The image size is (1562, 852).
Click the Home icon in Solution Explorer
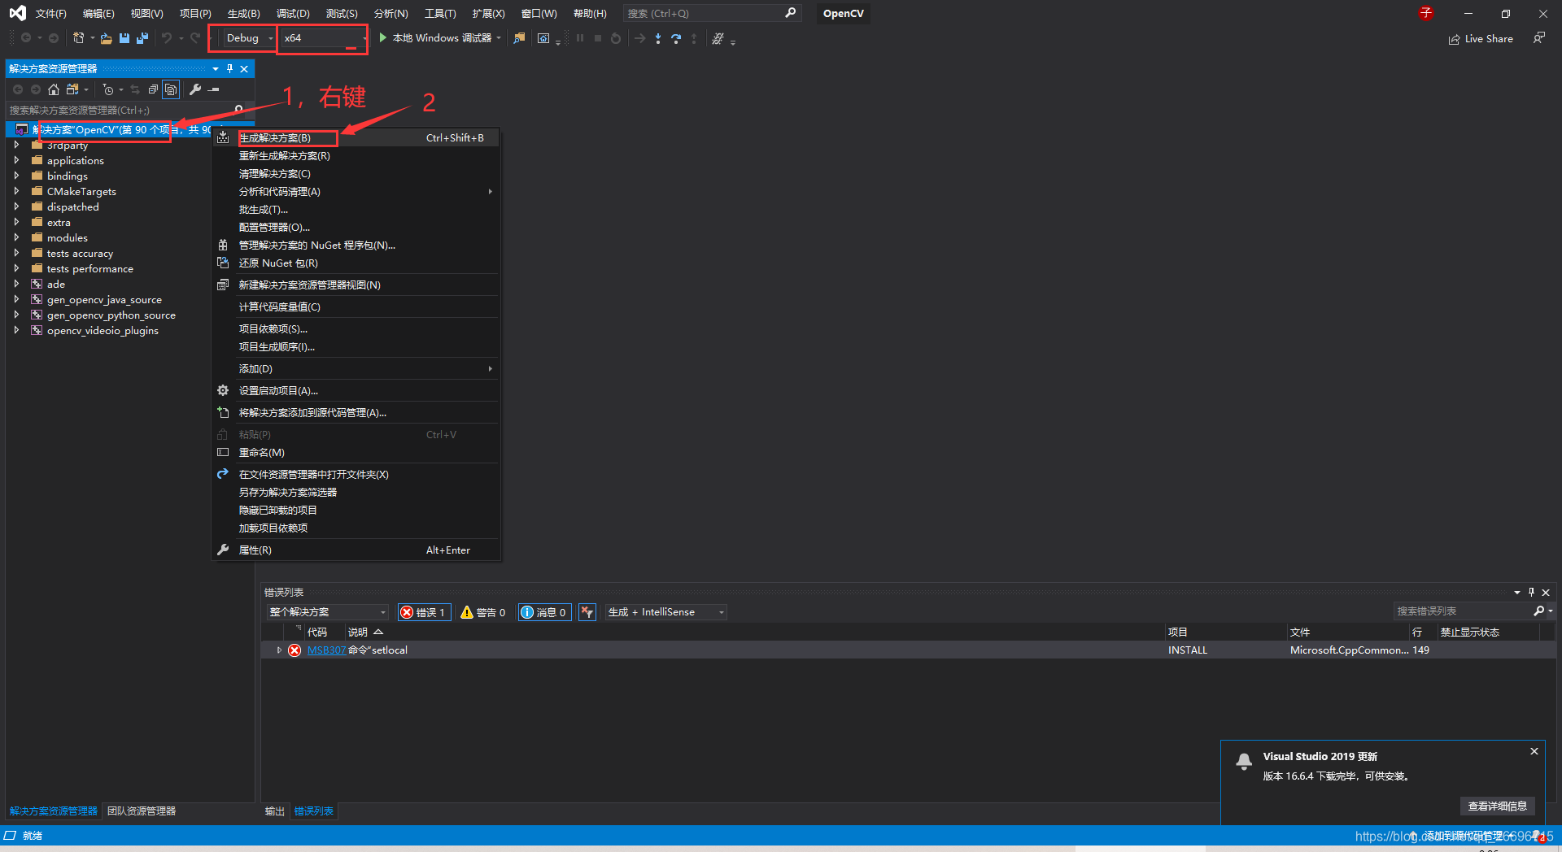click(x=54, y=89)
